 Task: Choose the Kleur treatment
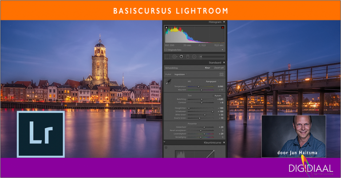pyautogui.click(x=207, y=68)
